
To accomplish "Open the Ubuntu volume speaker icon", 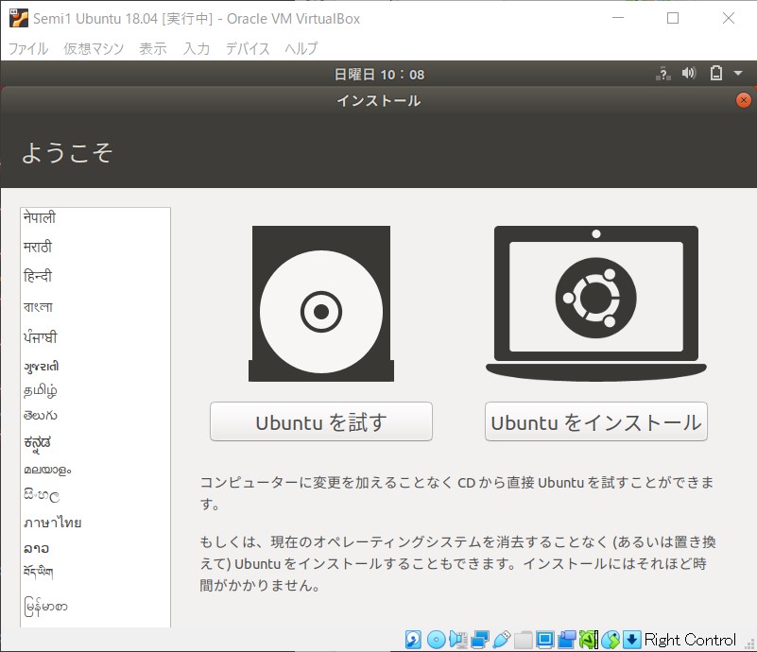I will click(x=689, y=73).
